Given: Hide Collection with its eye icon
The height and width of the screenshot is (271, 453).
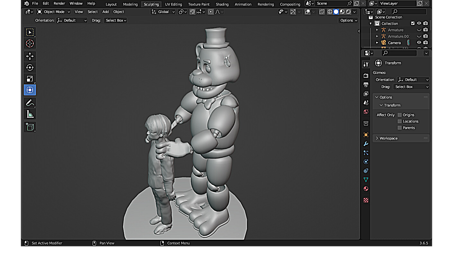Looking at the screenshot, I should click(x=419, y=23).
